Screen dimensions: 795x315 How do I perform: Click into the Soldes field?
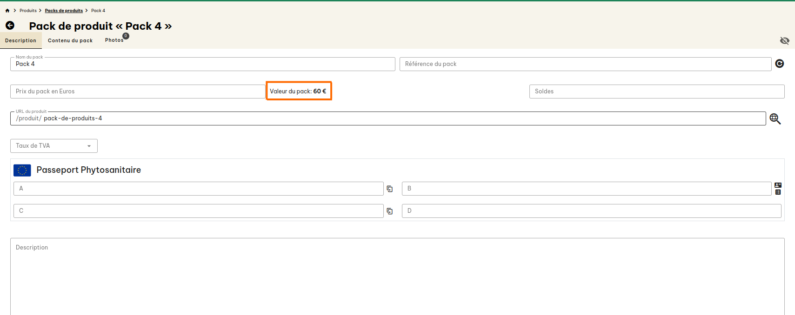(x=657, y=92)
